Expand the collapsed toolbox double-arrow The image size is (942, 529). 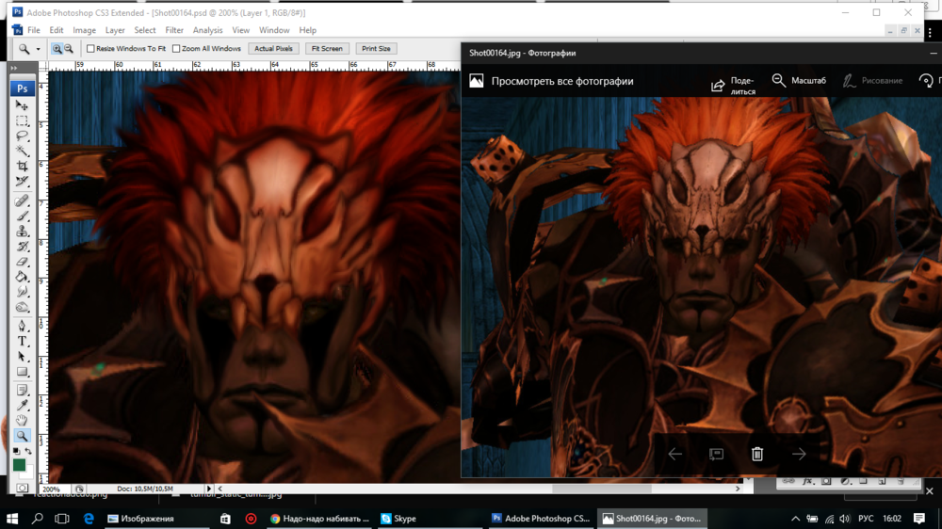coord(14,69)
